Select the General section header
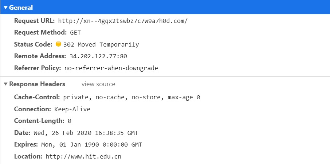This screenshot has width=330, height=164. [21, 8]
